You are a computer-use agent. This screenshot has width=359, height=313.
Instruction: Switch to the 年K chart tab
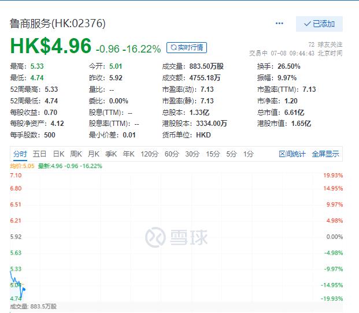click(x=128, y=154)
